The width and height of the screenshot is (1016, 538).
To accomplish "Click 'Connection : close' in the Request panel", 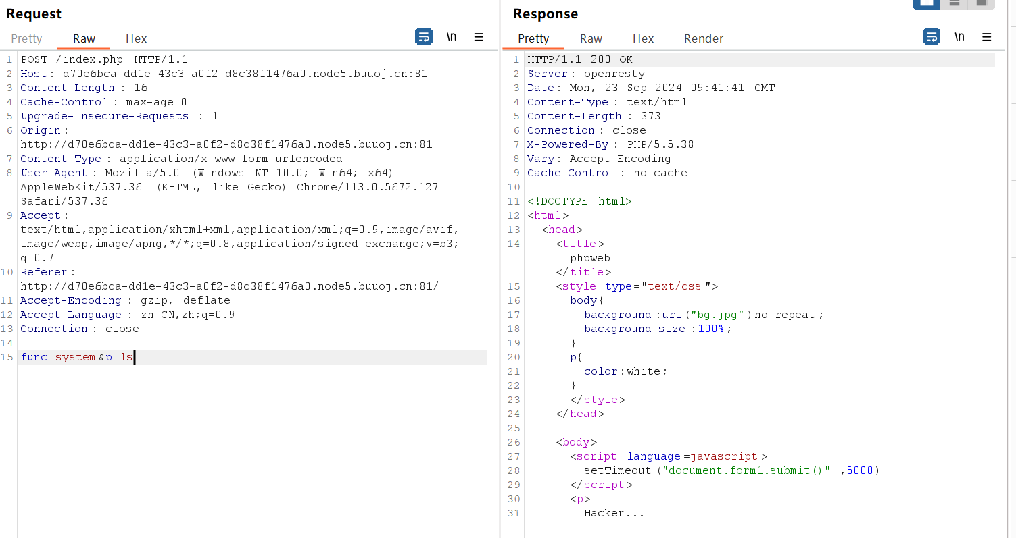I will tap(80, 329).
